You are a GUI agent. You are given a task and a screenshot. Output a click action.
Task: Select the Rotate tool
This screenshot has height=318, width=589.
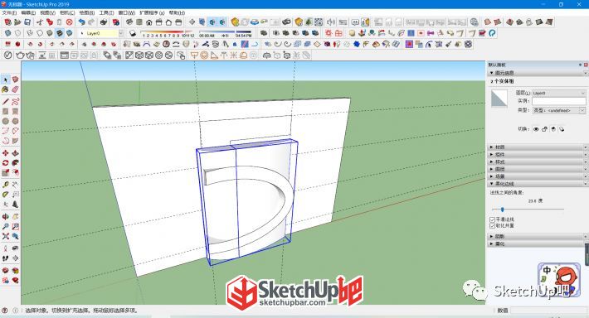click(x=5, y=163)
